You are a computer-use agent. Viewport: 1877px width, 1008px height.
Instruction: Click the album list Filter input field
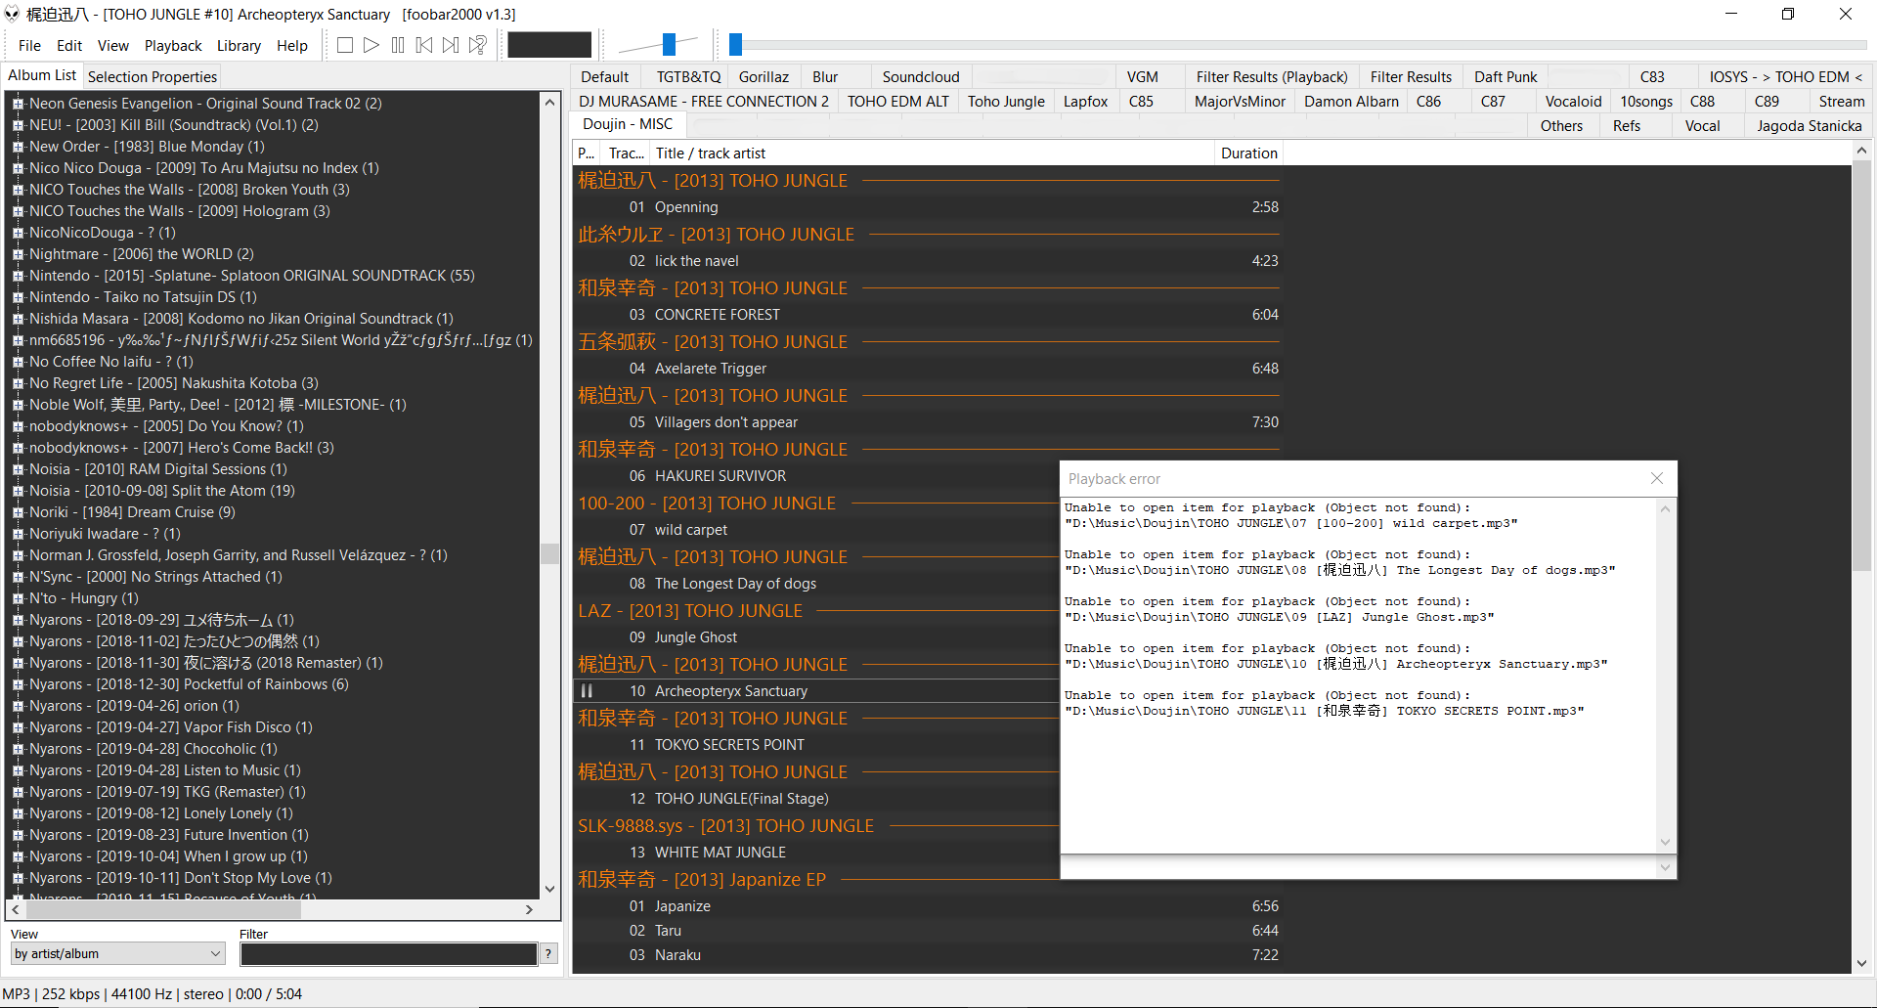[x=388, y=954]
